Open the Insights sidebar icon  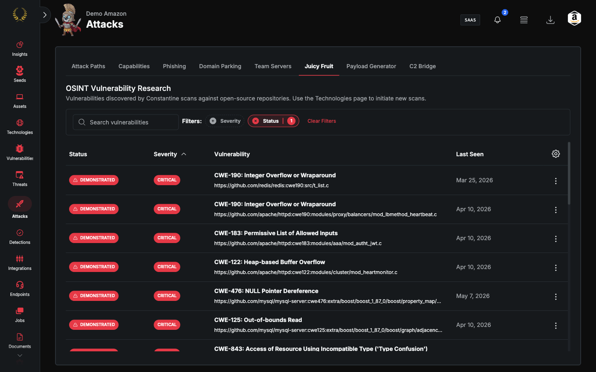click(x=20, y=45)
